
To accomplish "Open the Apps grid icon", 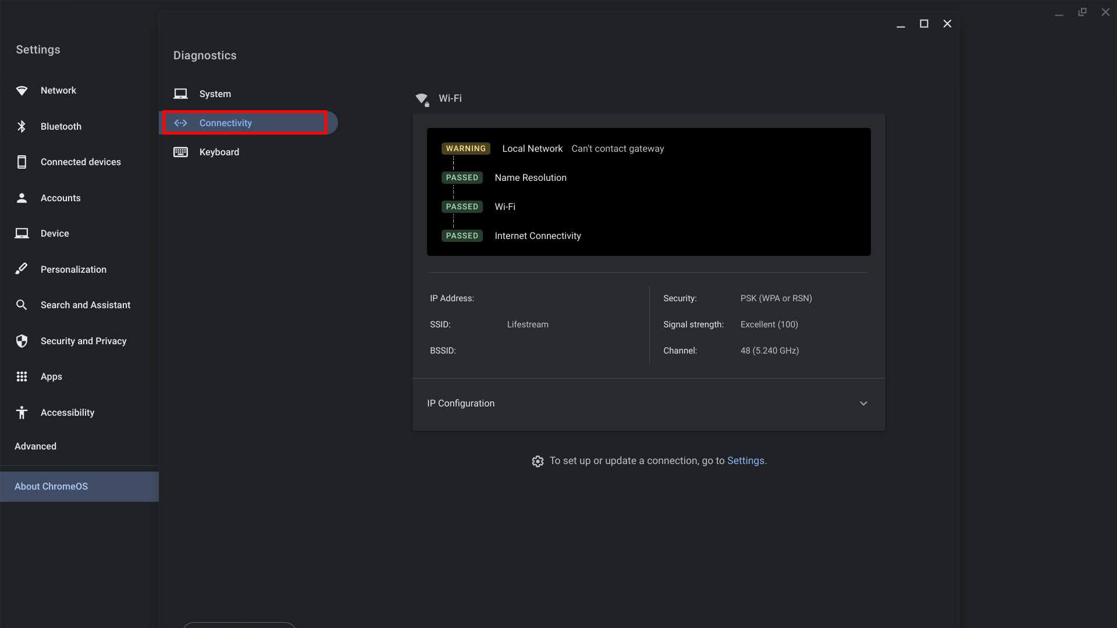I will (x=22, y=377).
